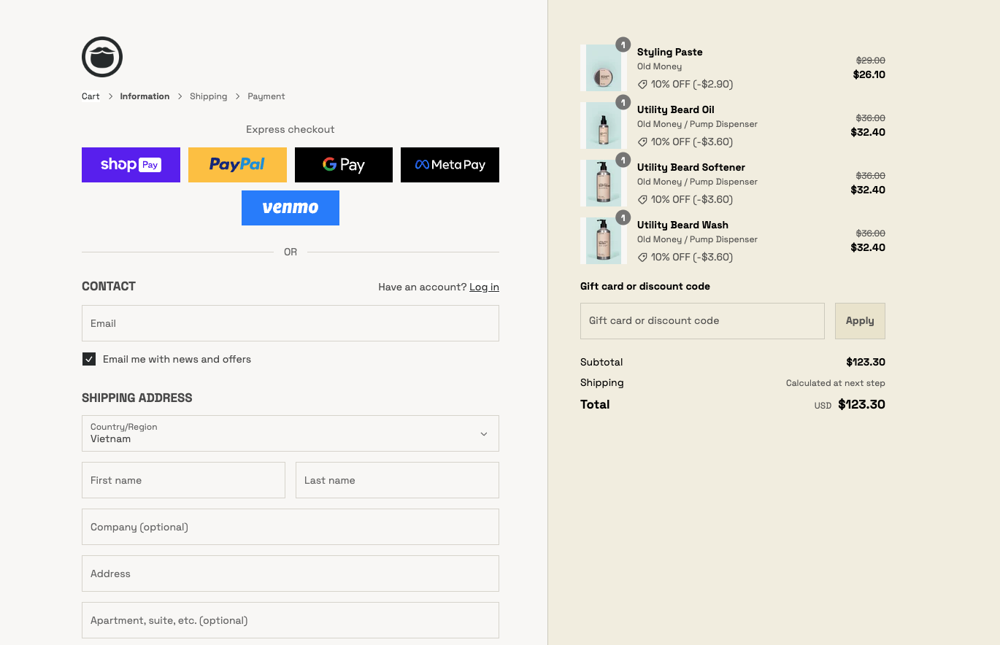Image resolution: width=1000 pixels, height=645 pixels.
Task: Click the discount tag icon under Styling Paste
Action: click(x=642, y=84)
